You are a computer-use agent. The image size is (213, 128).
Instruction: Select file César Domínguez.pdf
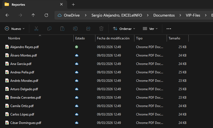click(x=26, y=123)
